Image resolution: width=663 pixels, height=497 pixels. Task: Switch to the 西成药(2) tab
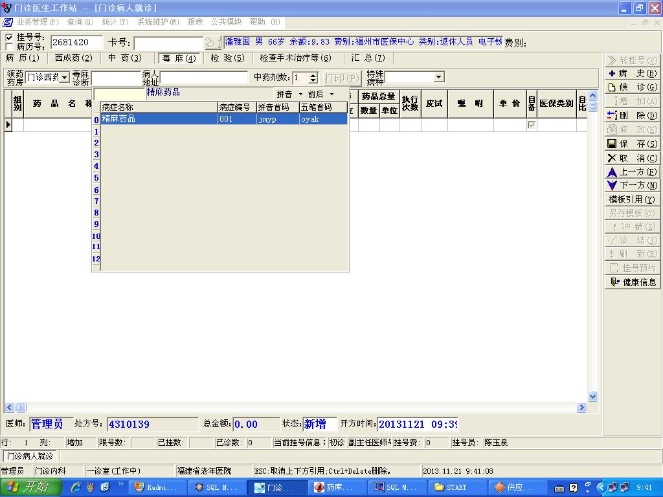(74, 58)
